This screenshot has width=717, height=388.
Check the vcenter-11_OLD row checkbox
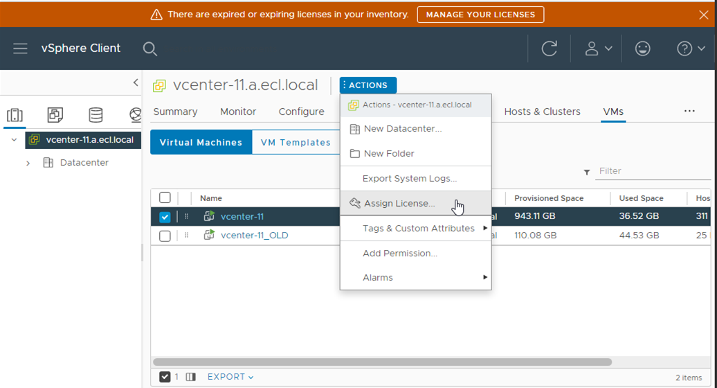(165, 236)
